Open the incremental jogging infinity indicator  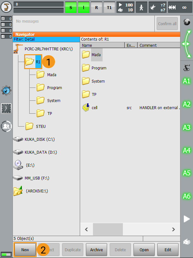coord(180,7)
